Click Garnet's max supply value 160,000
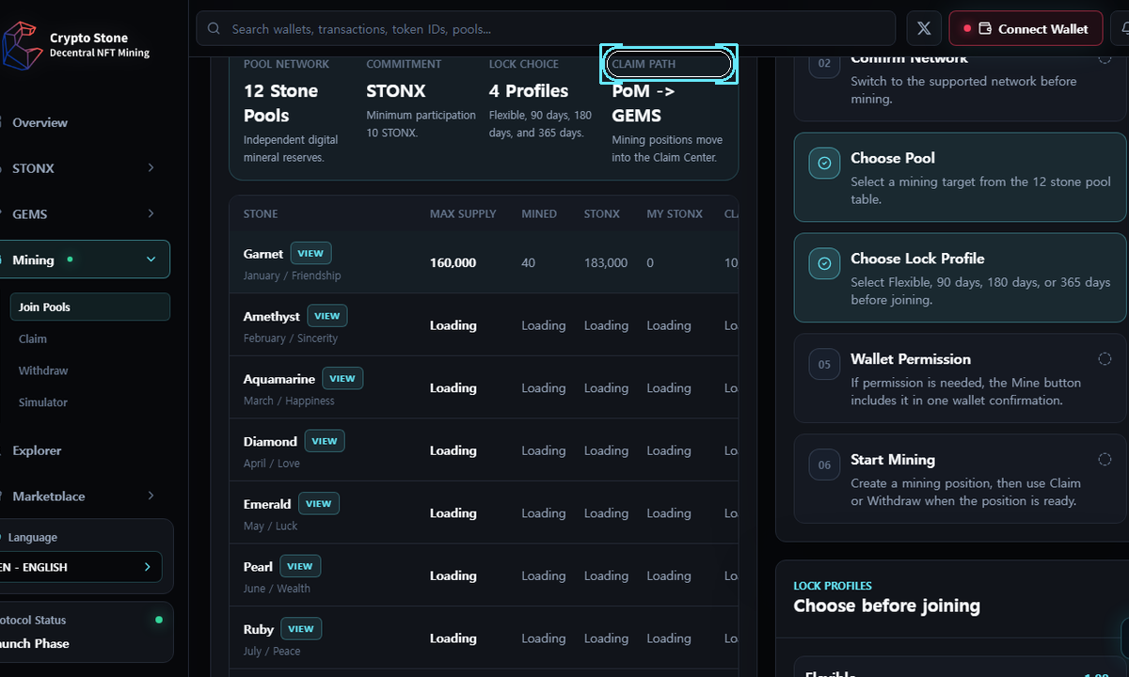 pos(453,263)
